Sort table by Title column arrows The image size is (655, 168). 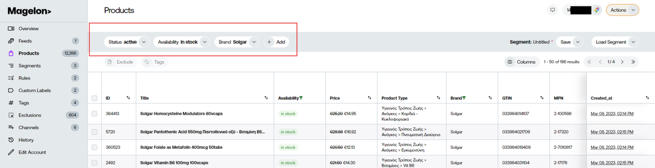click(x=266, y=98)
